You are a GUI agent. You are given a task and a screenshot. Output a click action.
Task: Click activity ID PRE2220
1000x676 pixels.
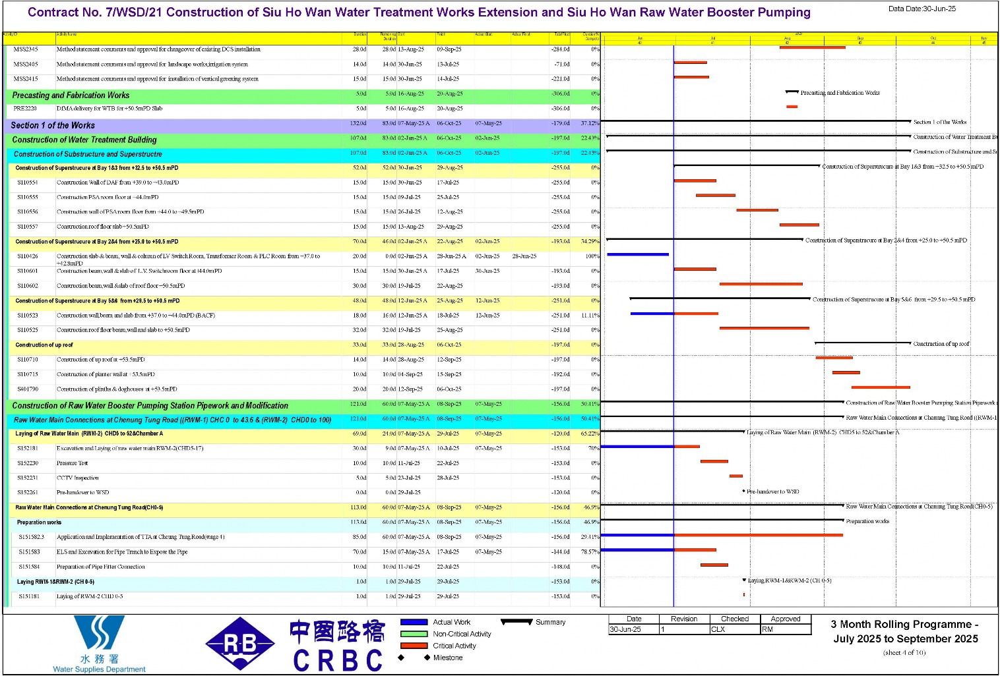(x=25, y=109)
